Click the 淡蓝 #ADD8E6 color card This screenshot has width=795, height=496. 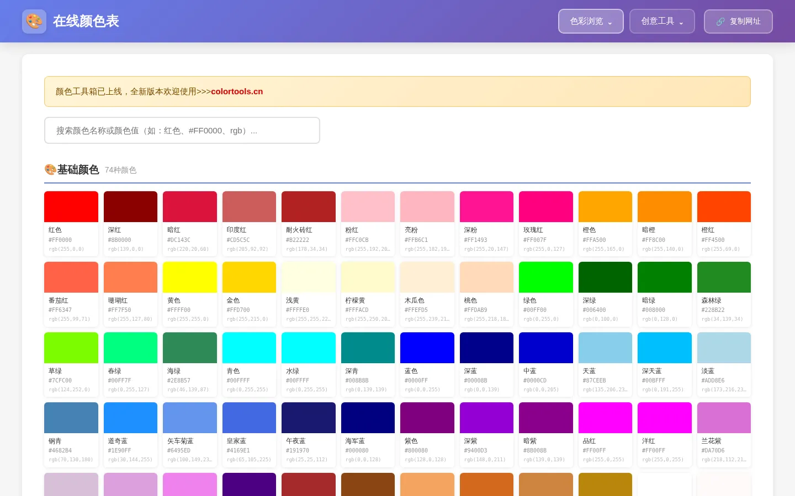coord(724,364)
